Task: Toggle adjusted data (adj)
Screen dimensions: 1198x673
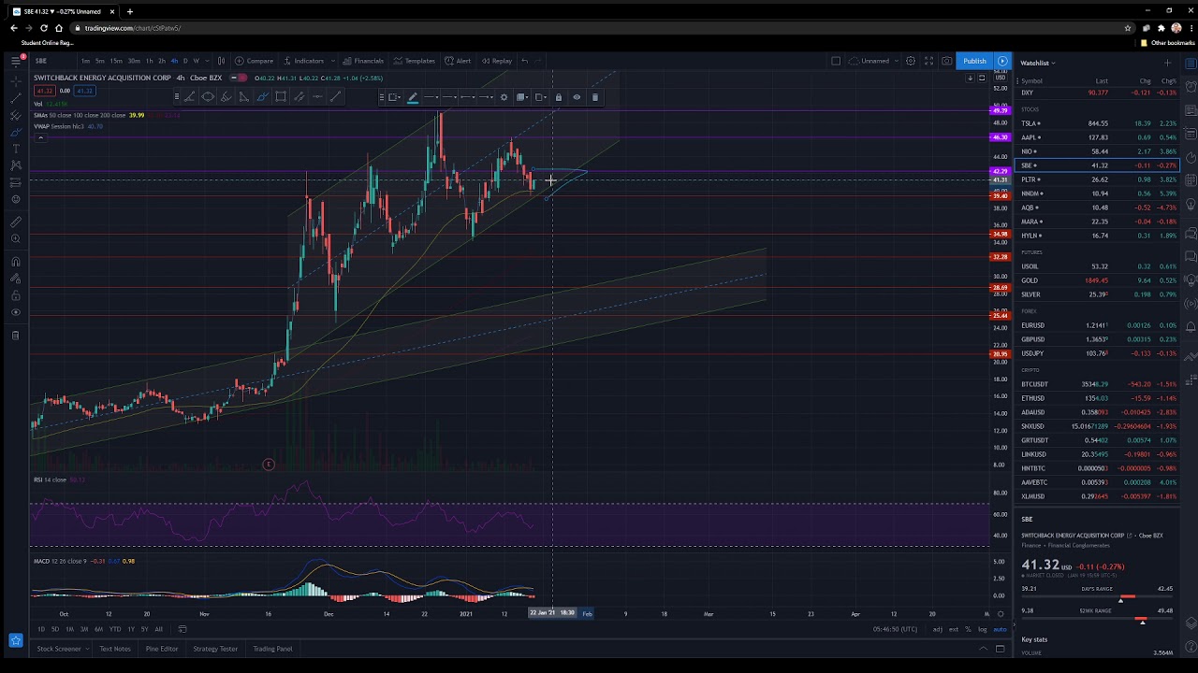Action: click(937, 629)
